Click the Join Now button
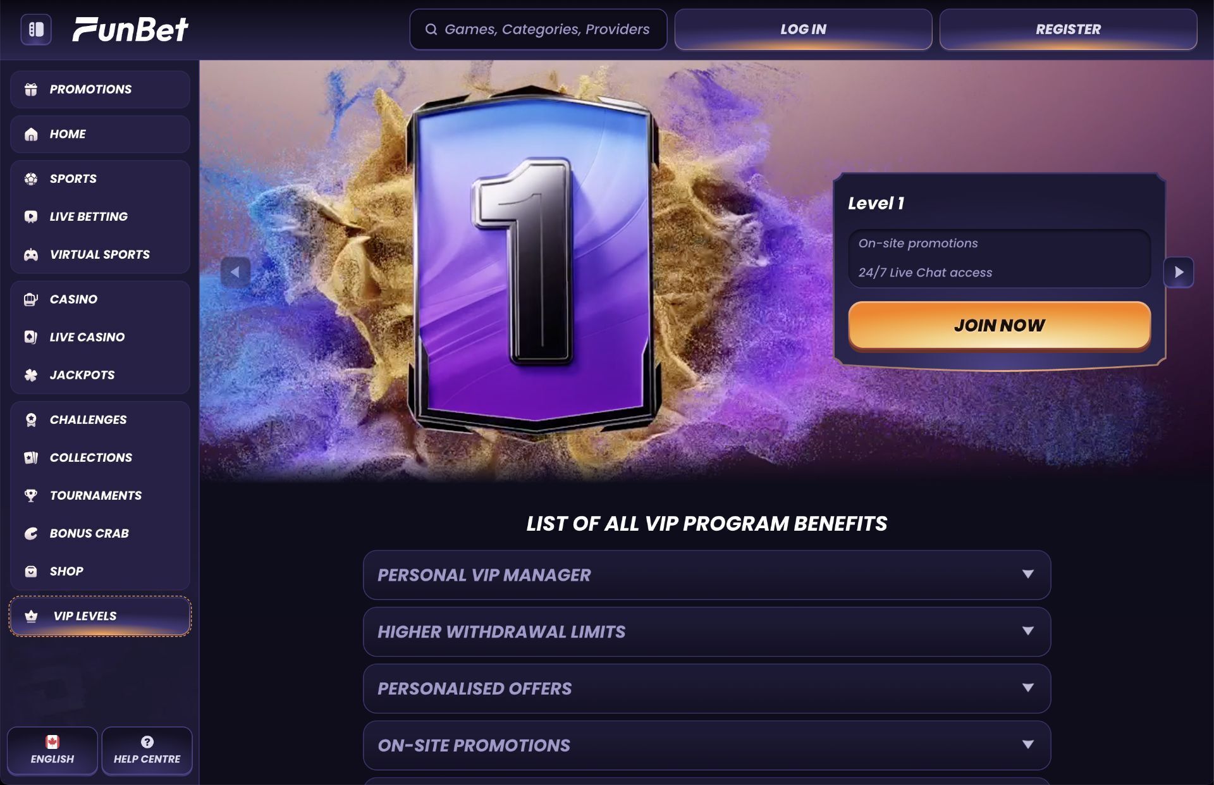Viewport: 1214px width, 785px height. (1000, 326)
